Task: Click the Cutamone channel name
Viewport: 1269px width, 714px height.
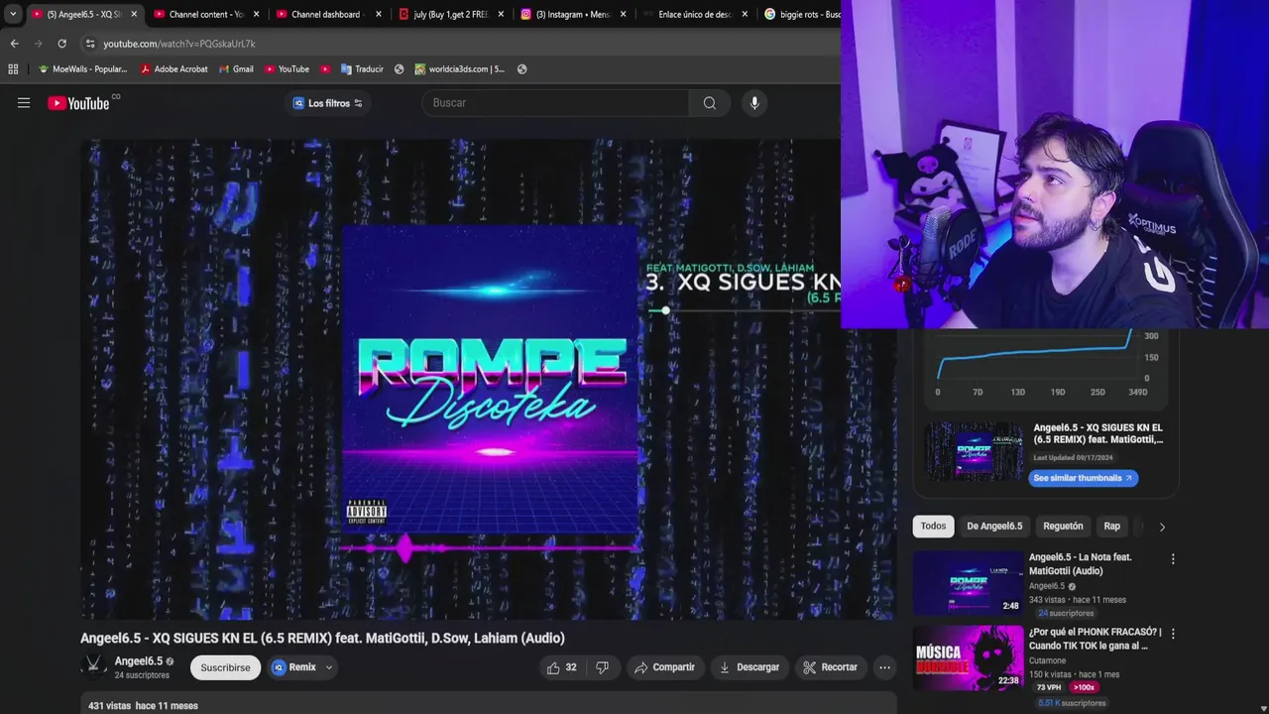Action: [1048, 660]
